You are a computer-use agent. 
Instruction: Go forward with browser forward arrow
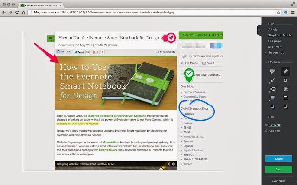10,12
